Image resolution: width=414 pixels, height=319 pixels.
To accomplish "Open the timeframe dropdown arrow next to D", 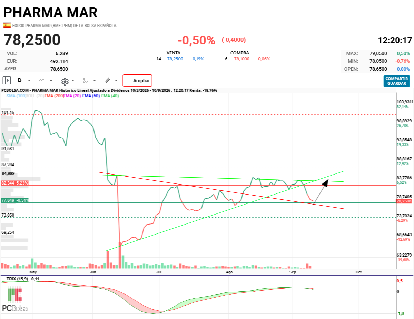I will click(x=29, y=81).
